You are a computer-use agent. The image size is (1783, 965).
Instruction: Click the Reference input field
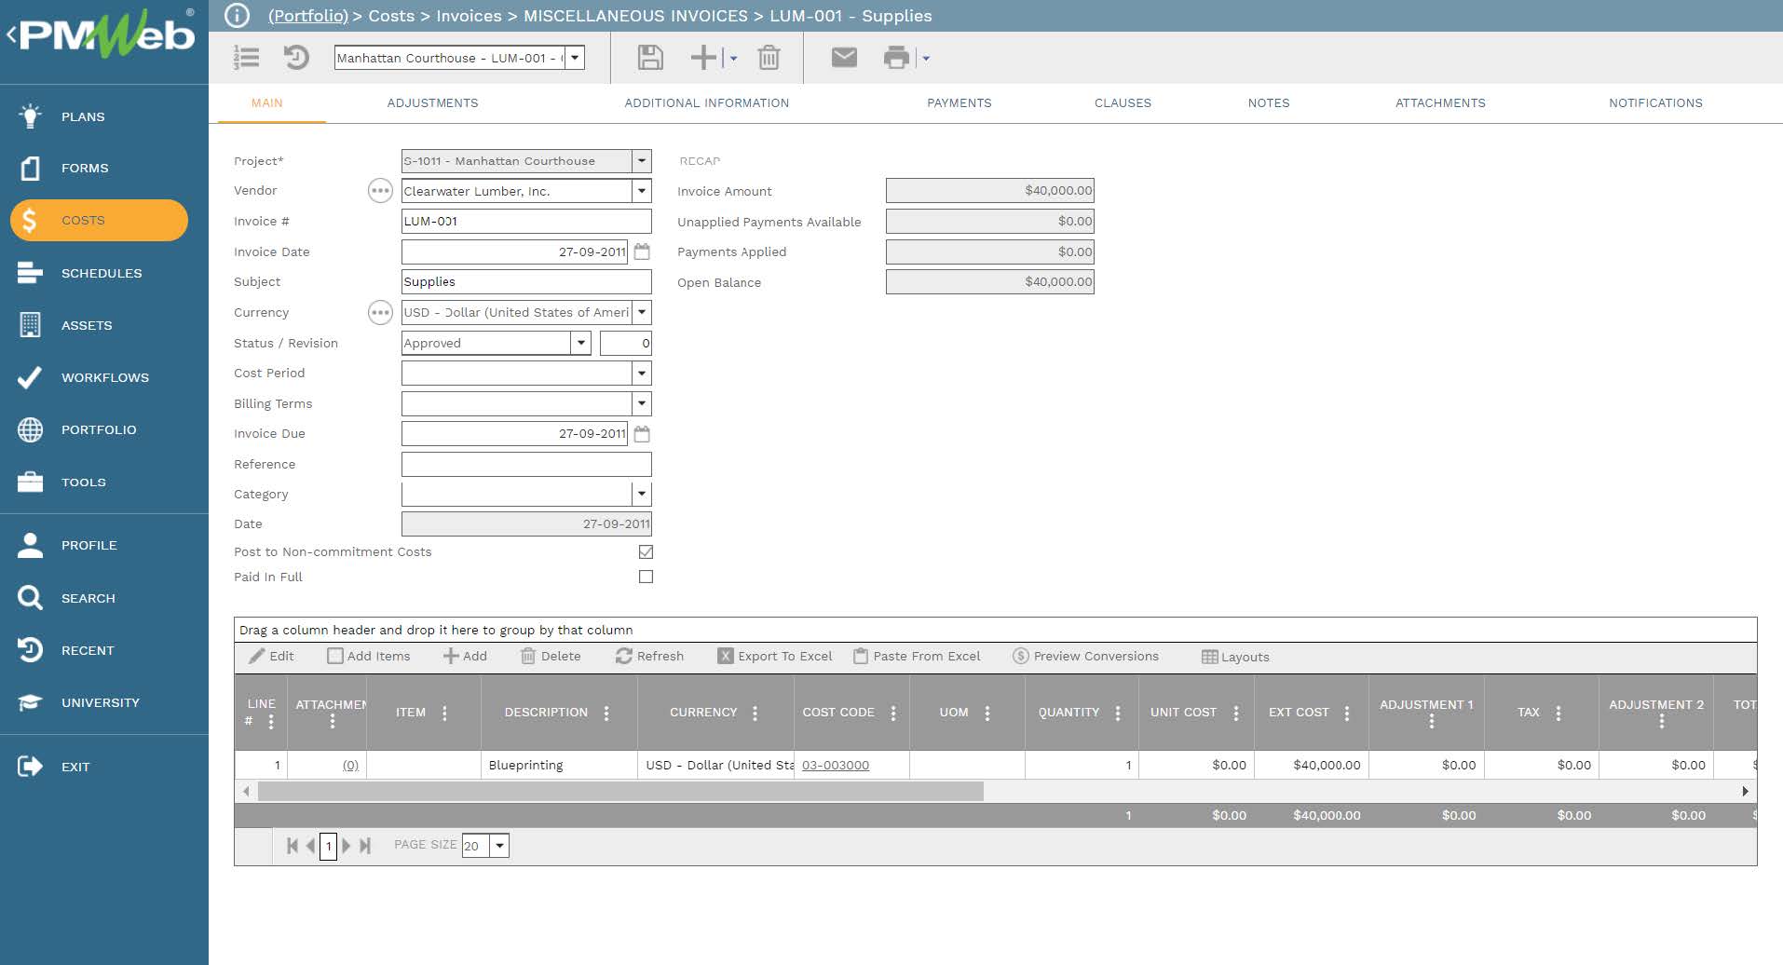(x=526, y=464)
